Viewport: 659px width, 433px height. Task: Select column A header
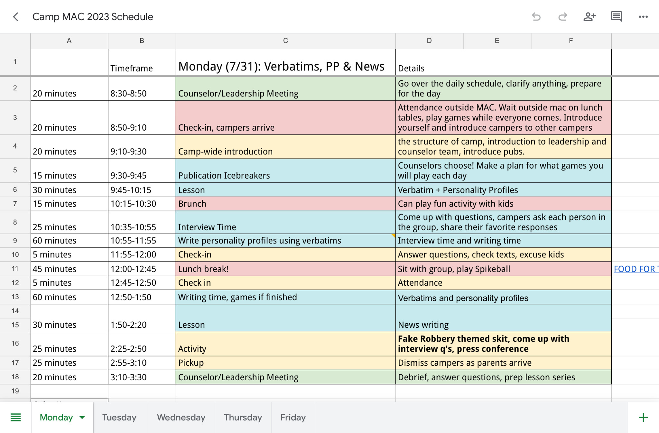(x=69, y=41)
